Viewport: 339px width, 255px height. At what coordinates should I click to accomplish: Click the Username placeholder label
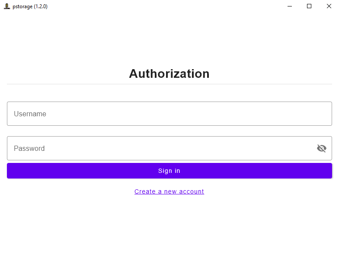pos(30,114)
